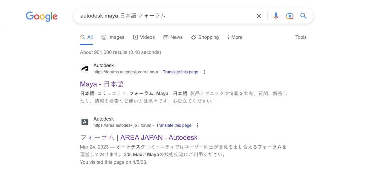This screenshot has height=169, width=377.
Task: Open the 'Maya - 日本語' result link
Action: (102, 84)
